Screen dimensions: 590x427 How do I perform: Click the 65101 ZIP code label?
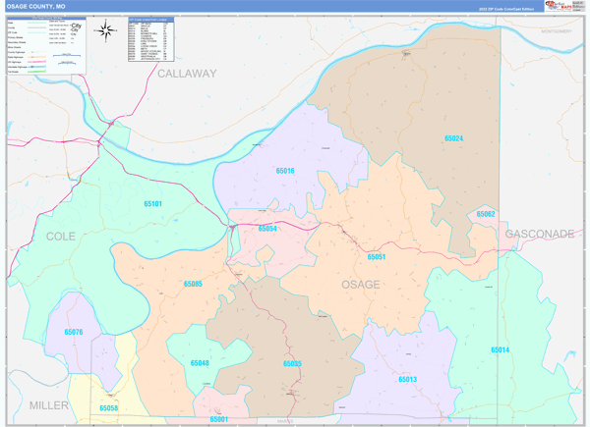coord(153,203)
